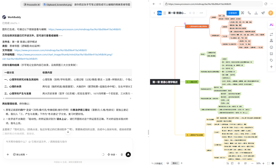Click the 50% zoom level
276x165 pixels.
[258, 163]
